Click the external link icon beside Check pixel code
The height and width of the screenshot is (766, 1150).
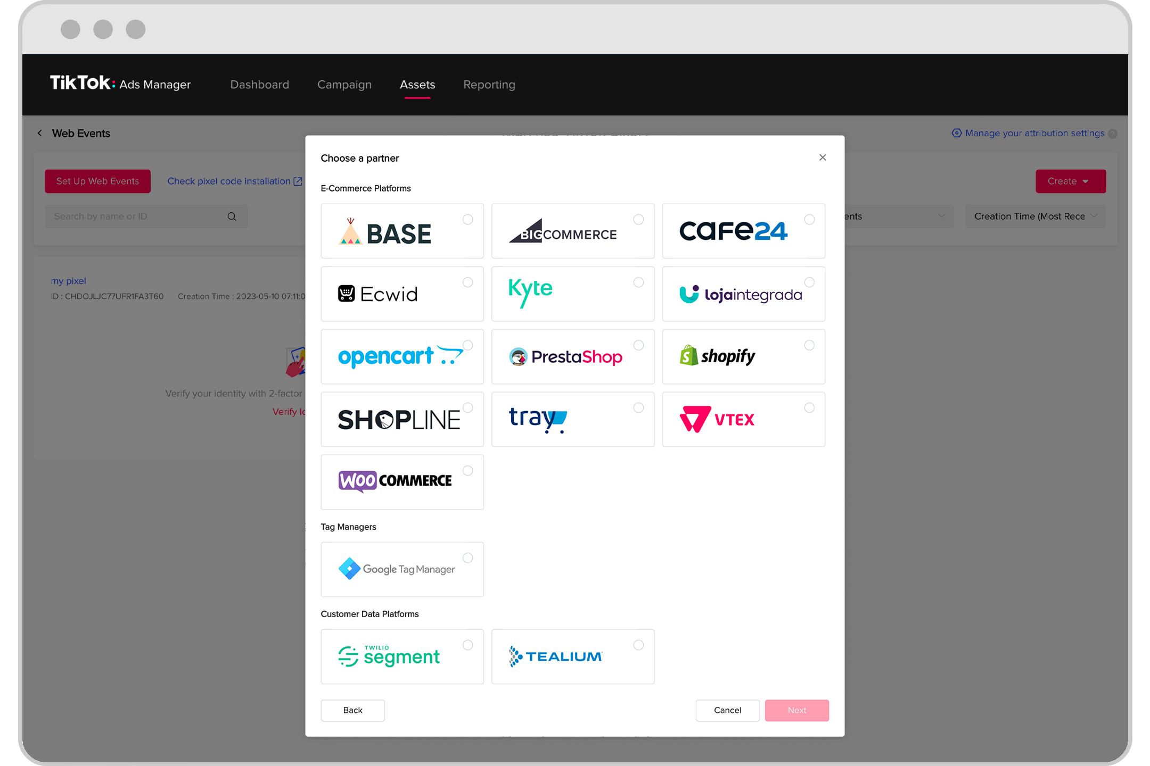pos(298,181)
